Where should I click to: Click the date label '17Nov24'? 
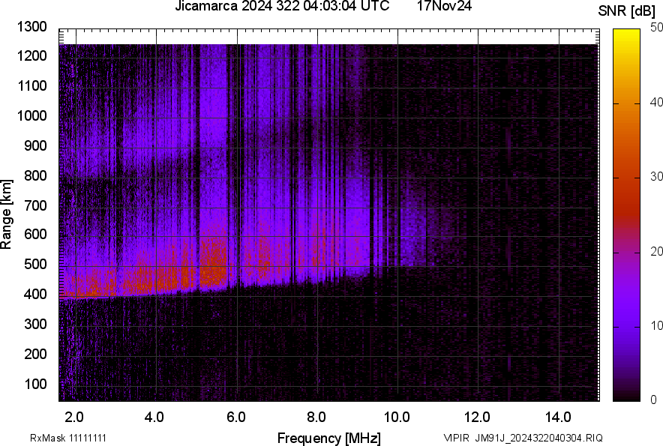click(444, 5)
